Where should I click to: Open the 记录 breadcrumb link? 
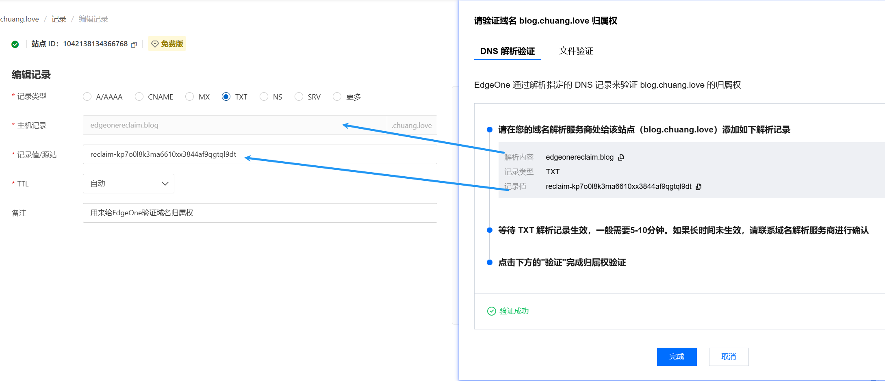(59, 19)
